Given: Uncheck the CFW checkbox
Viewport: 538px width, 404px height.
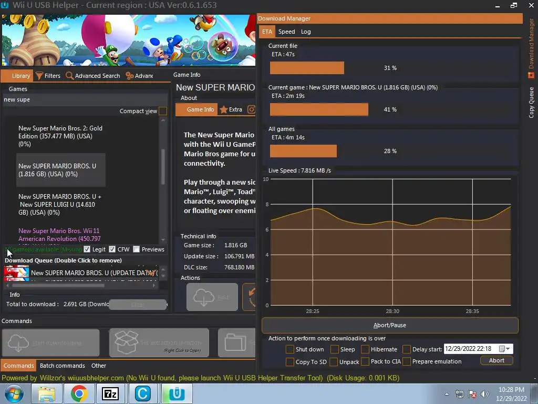Looking at the screenshot, I should point(112,249).
